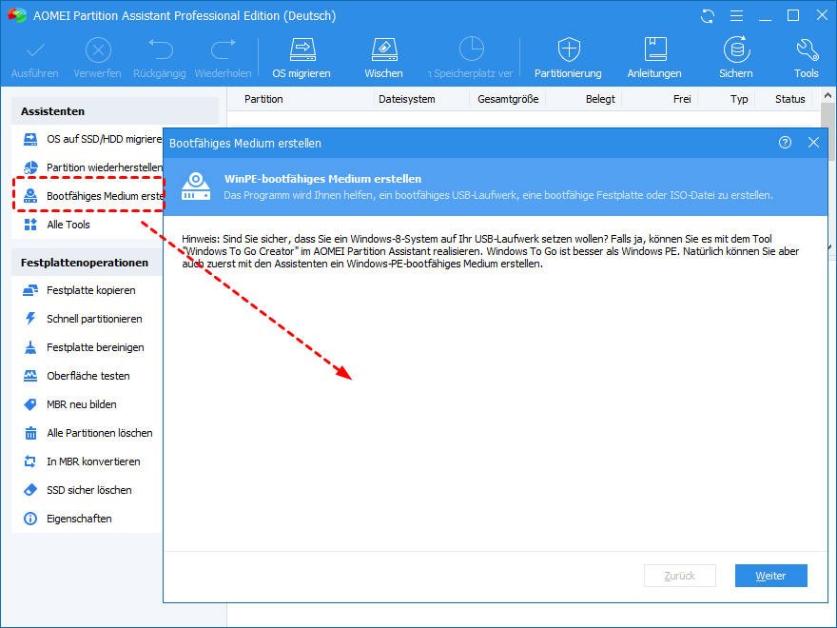
Task: Open the Sichern backup icon
Action: (x=736, y=49)
